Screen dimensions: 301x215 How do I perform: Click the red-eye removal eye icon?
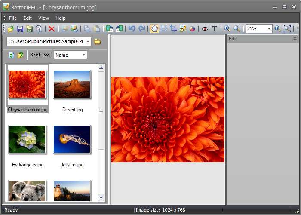pyautogui.click(x=205, y=29)
